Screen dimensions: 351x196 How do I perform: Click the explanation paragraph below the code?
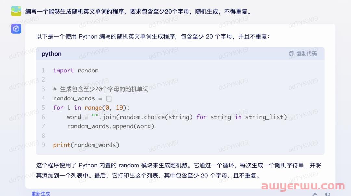(x=179, y=170)
